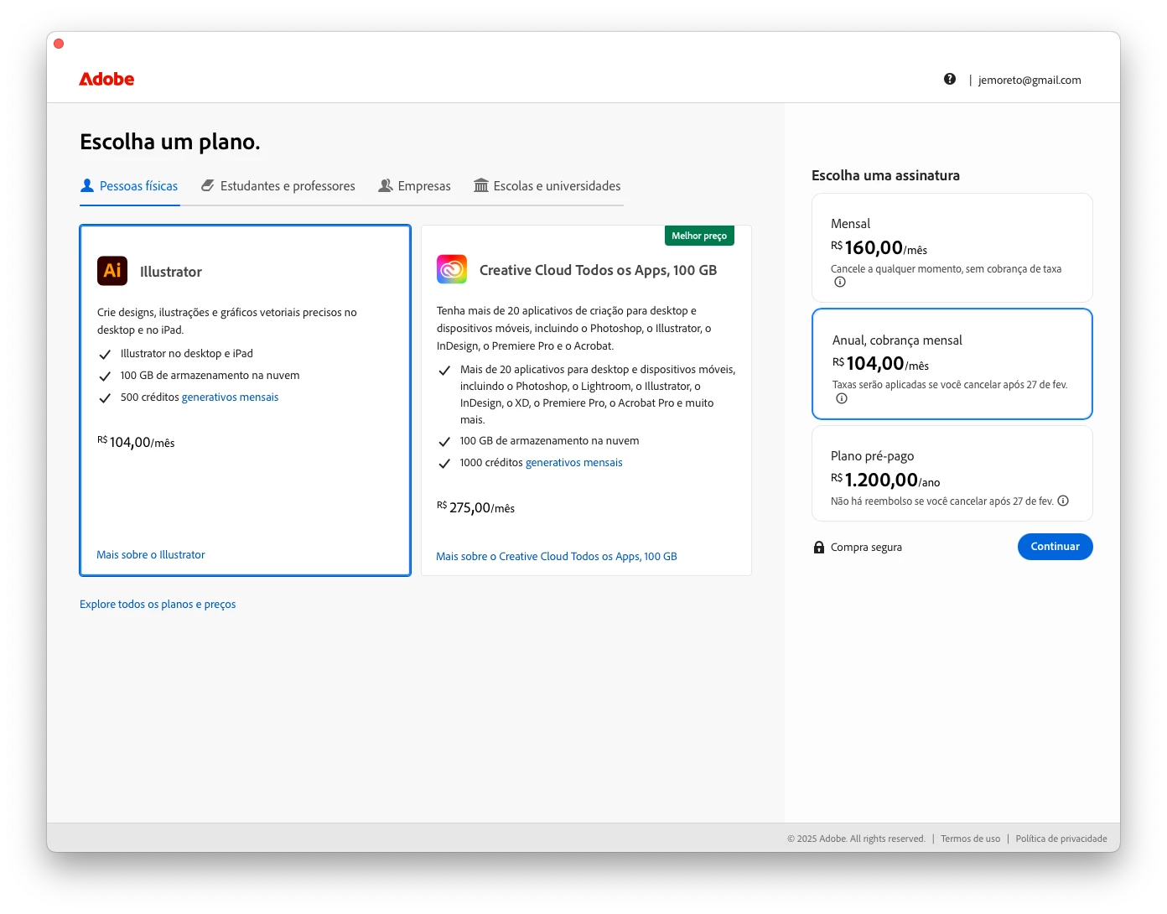Screen dimensions: 1167x914
Task: Open Mais sobre o Creative Cloud Todos os Apps link
Action: pyautogui.click(x=557, y=557)
